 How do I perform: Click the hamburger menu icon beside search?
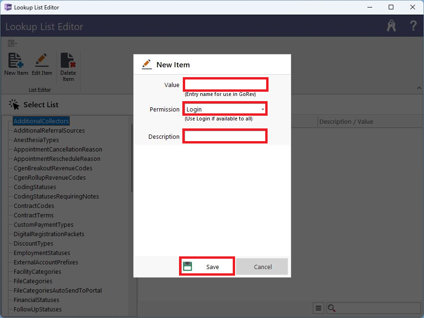click(318, 308)
